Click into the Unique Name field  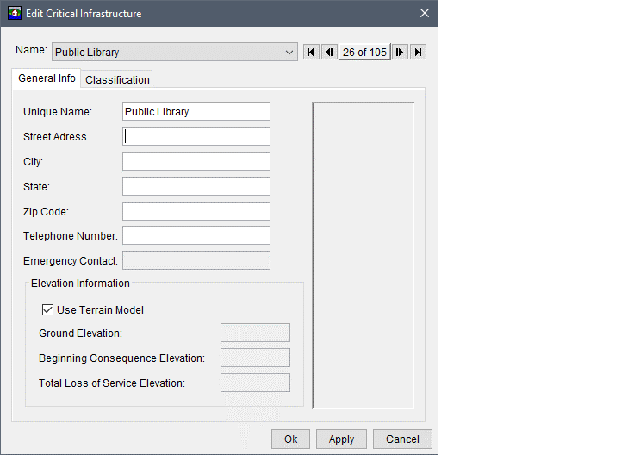196,111
